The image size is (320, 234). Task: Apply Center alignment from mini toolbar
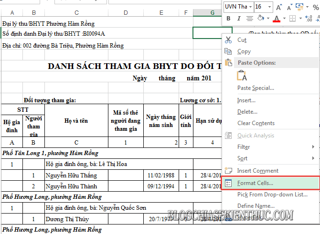click(x=249, y=19)
